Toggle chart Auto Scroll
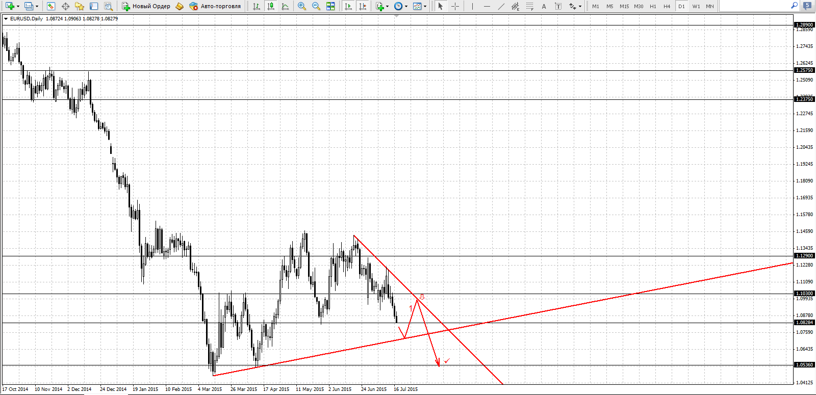The height and width of the screenshot is (395, 816). click(x=348, y=6)
